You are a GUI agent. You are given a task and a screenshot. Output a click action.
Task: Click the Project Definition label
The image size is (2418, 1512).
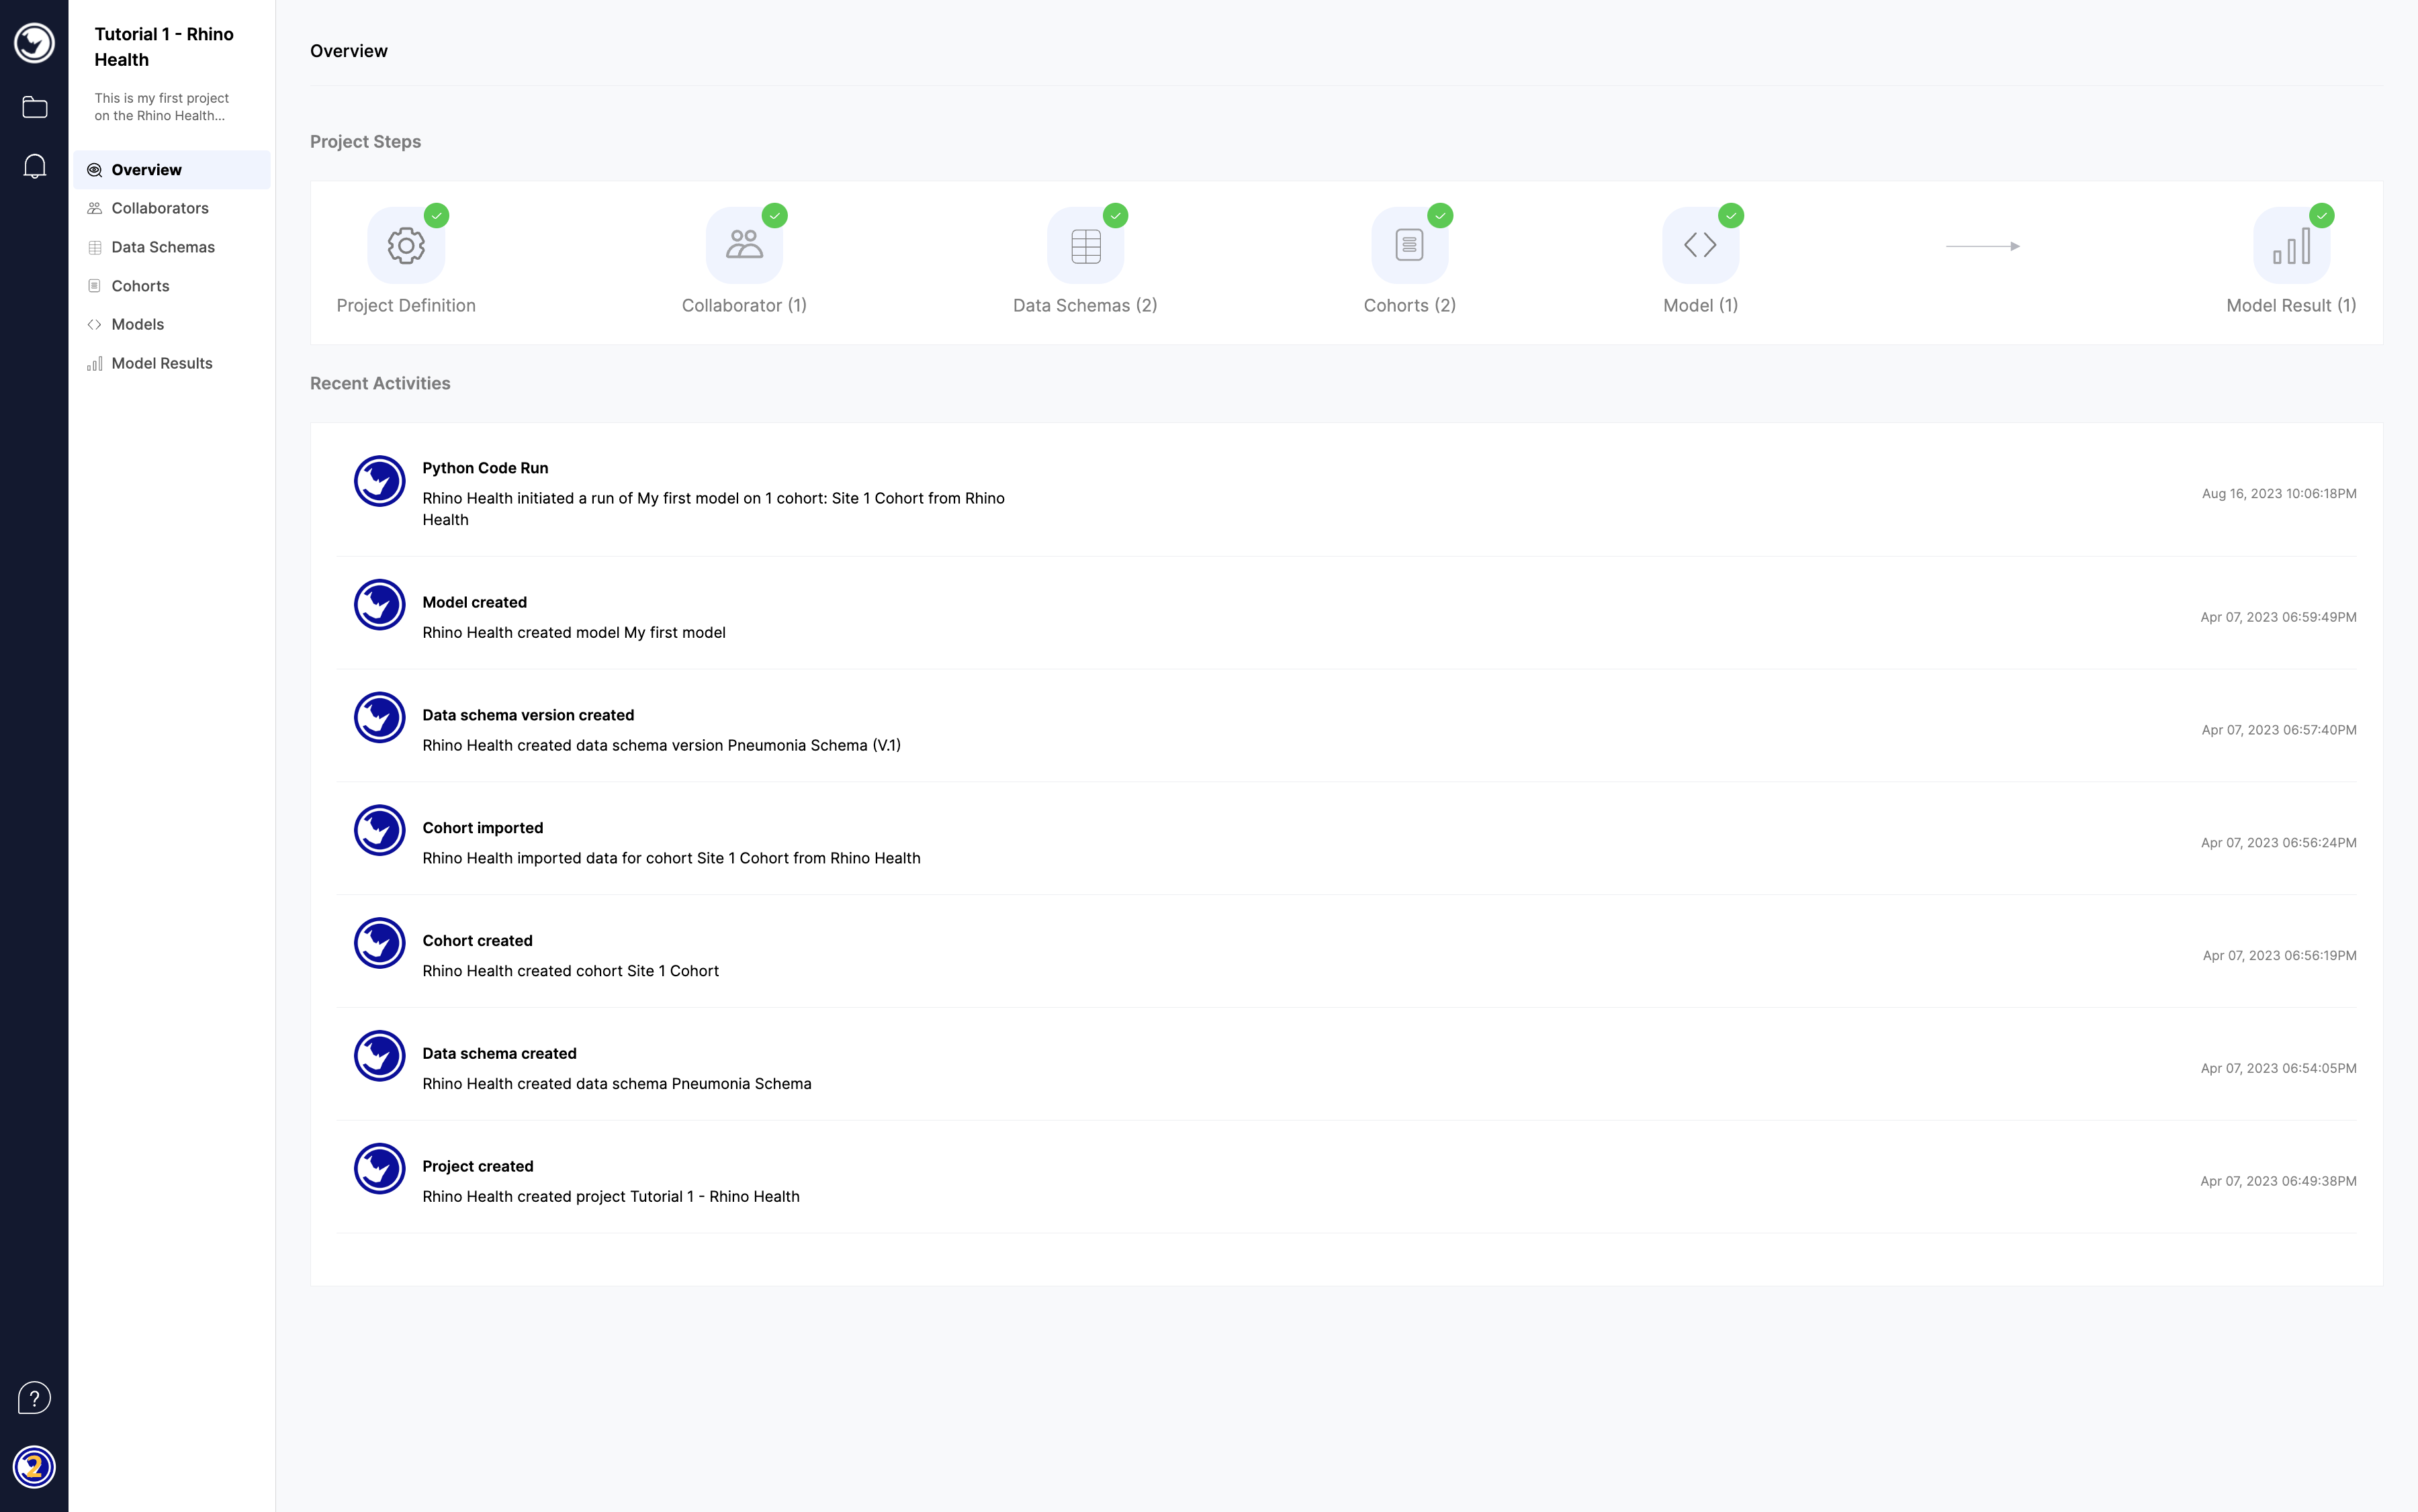pos(406,306)
